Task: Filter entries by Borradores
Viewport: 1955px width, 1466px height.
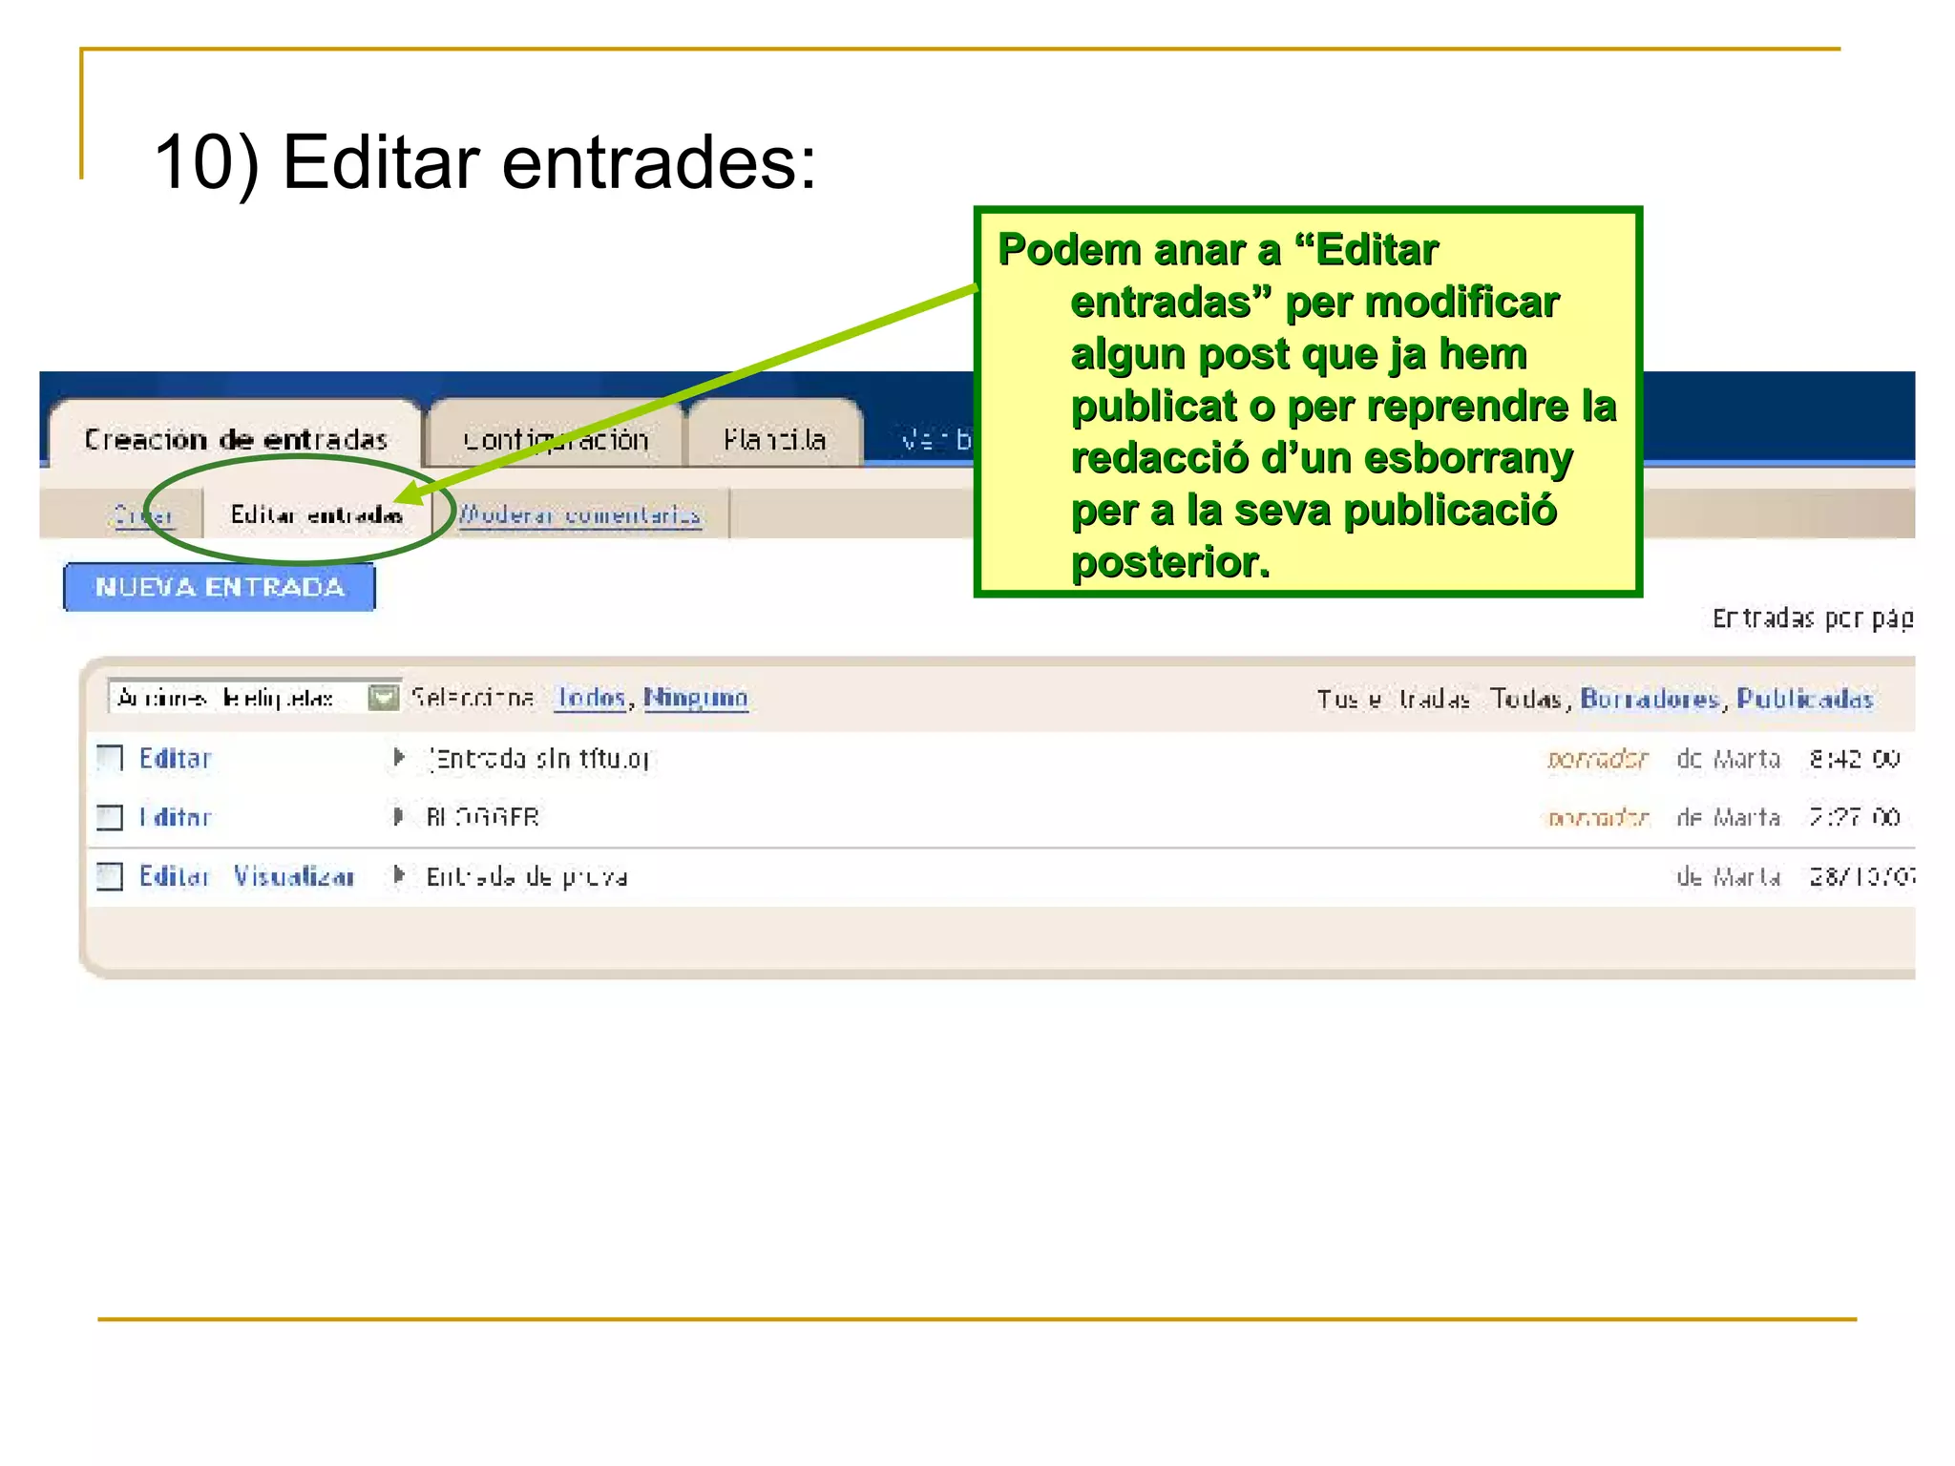Action: tap(1650, 699)
